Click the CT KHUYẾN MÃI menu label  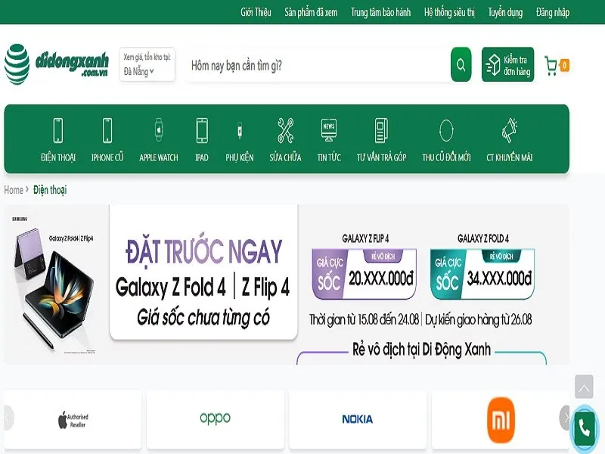tap(509, 157)
